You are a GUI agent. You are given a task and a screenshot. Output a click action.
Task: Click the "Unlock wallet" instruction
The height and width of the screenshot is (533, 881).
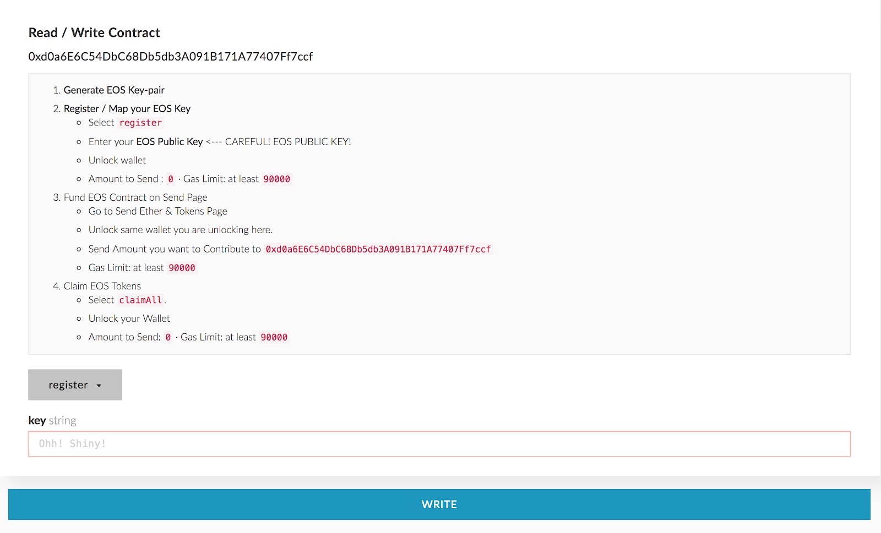pyautogui.click(x=117, y=161)
